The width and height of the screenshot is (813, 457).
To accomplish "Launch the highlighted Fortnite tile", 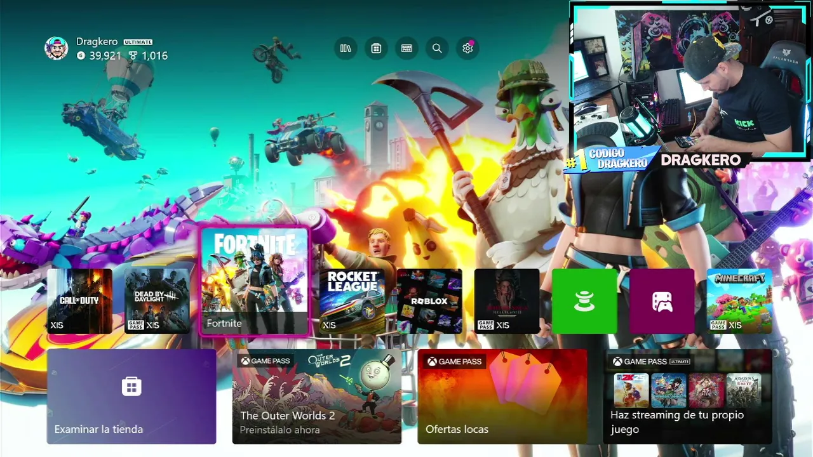I will coord(255,281).
